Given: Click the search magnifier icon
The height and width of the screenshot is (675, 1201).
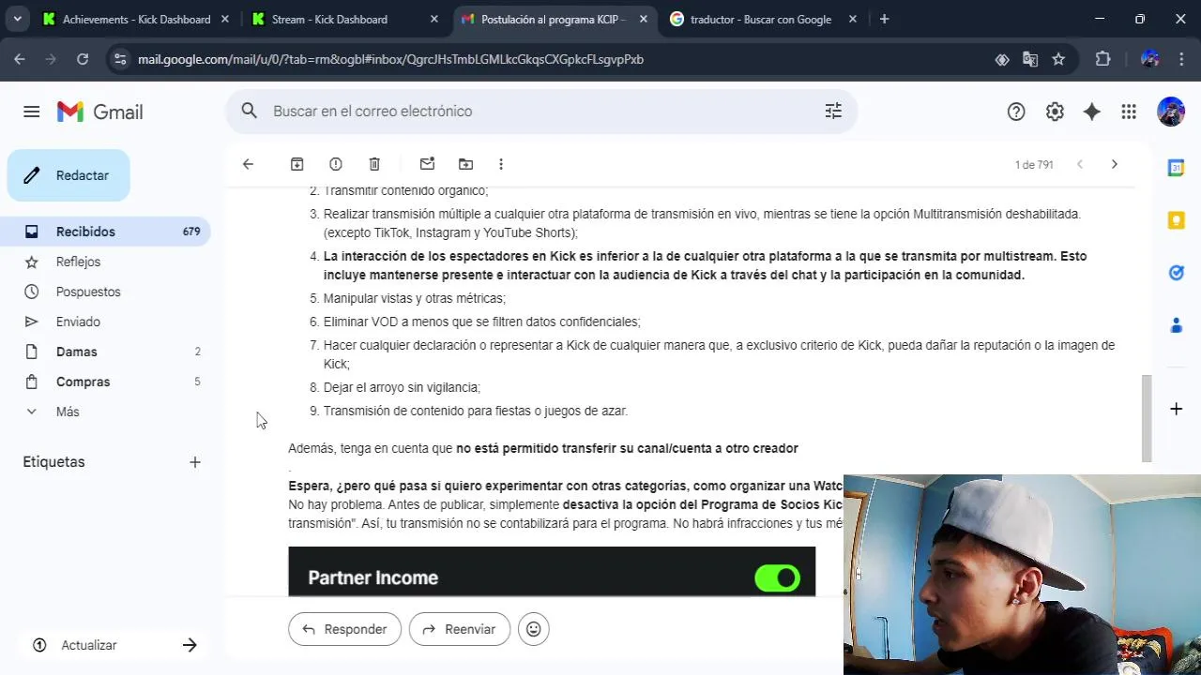Looking at the screenshot, I should point(249,111).
